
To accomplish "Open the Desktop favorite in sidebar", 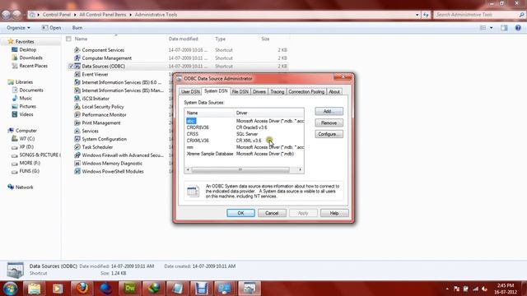I will click(x=27, y=49).
